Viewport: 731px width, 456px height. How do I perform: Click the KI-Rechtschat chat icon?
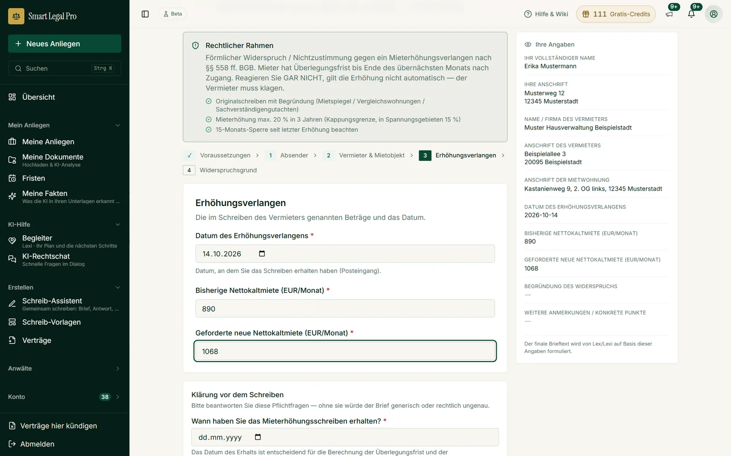pyautogui.click(x=12, y=259)
